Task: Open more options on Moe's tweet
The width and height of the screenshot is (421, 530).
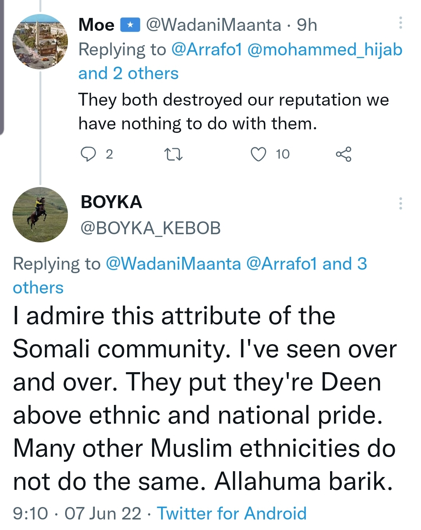Action: [400, 23]
